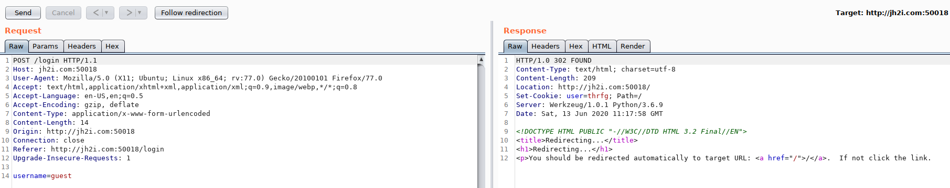Click the User-Agent header line
Viewport: 950px width, 188px height.
198,78
